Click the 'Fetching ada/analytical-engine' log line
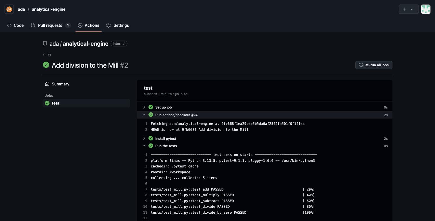Image resolution: width=435 pixels, height=221 pixels. point(228,124)
